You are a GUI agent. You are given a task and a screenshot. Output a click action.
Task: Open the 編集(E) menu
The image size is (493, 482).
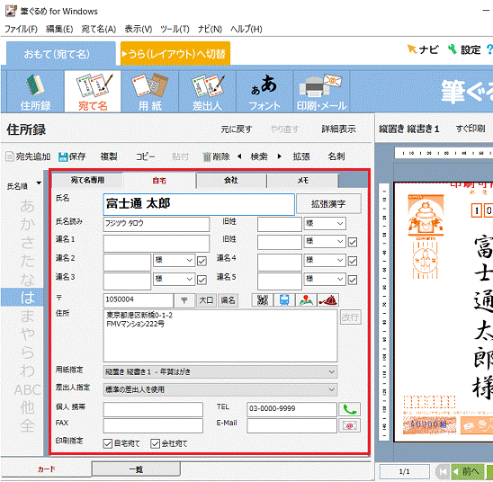coord(59,29)
